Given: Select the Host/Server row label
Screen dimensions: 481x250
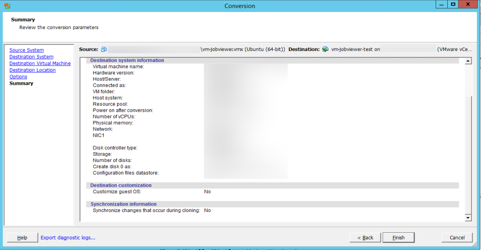Looking at the screenshot, I should click(107, 79).
